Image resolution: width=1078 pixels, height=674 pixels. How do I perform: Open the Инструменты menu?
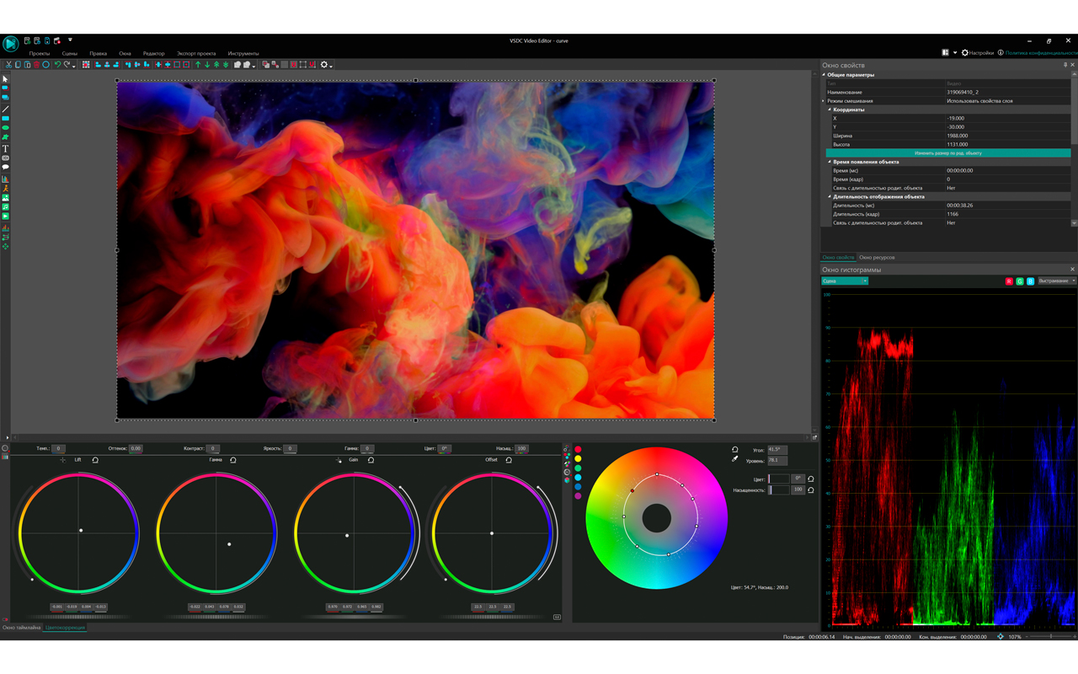[x=243, y=53]
